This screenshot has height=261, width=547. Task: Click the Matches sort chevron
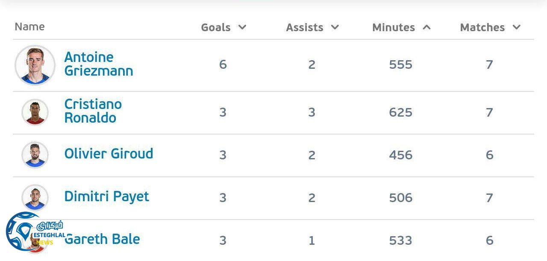tap(517, 27)
